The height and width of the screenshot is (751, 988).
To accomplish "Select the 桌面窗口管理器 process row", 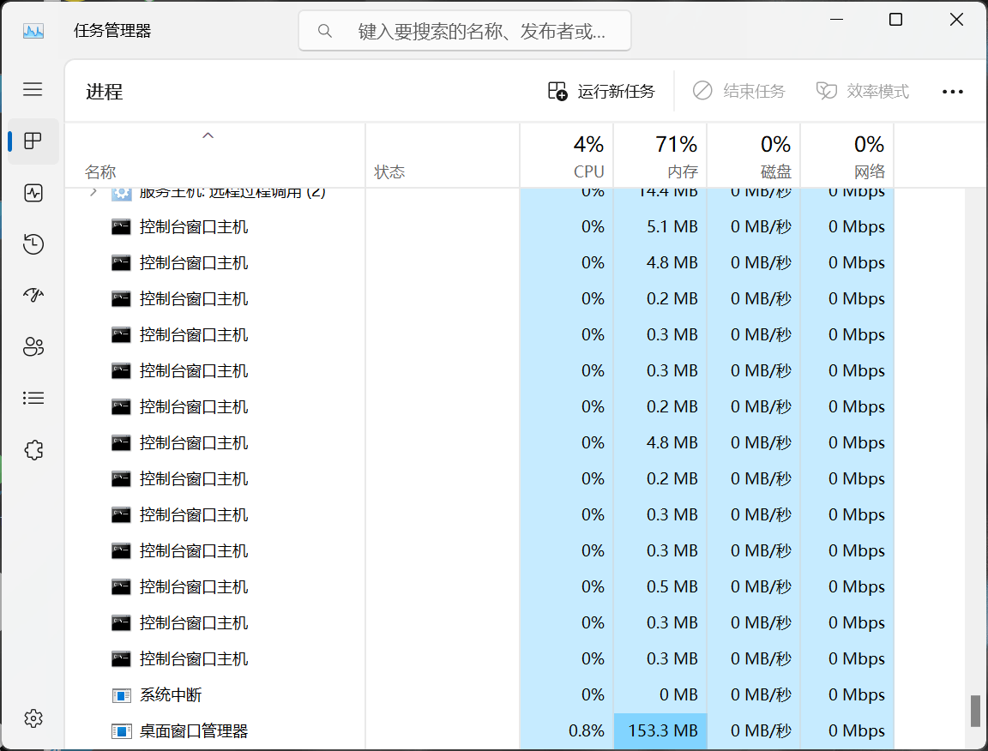I will (479, 730).
